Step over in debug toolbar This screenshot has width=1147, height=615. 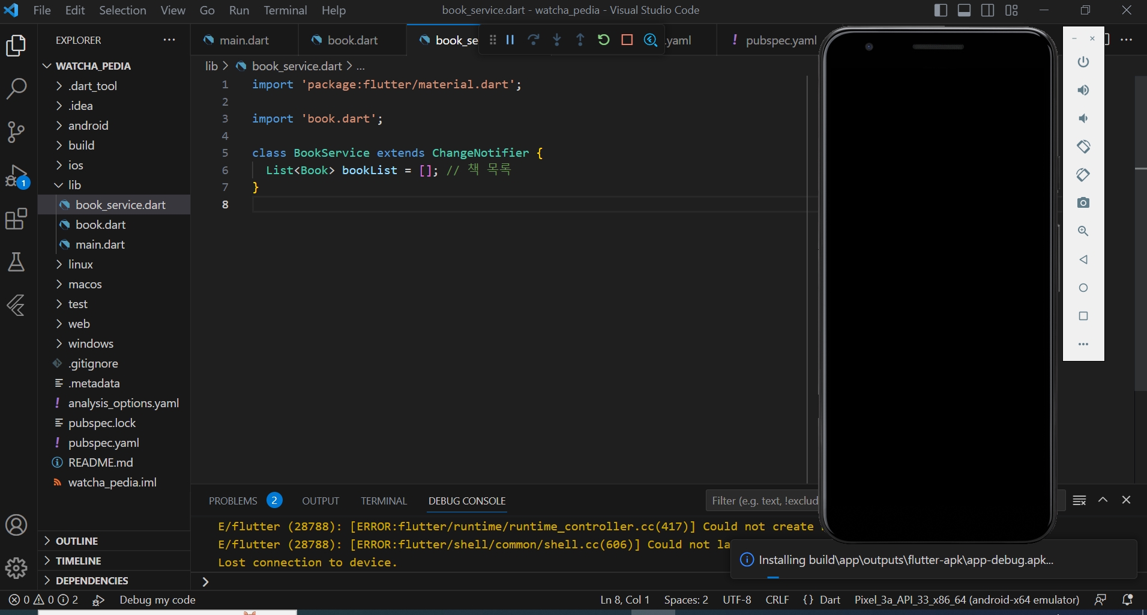534,40
